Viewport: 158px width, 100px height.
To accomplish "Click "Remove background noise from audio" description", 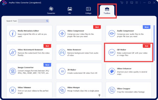I will coord(83,54).
